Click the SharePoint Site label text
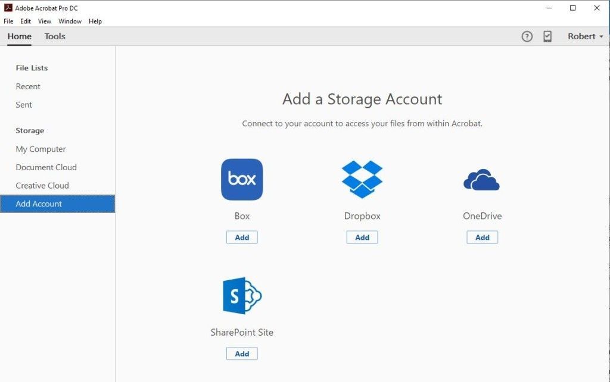Image resolution: width=610 pixels, height=382 pixels. click(x=242, y=332)
